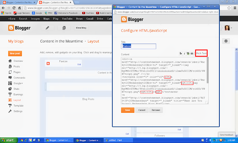The image size is (238, 143).
Task: Click the Comments speech bubble icon
Action: point(10,78)
